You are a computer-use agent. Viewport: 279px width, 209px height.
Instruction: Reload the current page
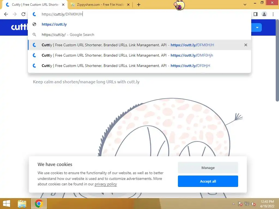(23, 14)
